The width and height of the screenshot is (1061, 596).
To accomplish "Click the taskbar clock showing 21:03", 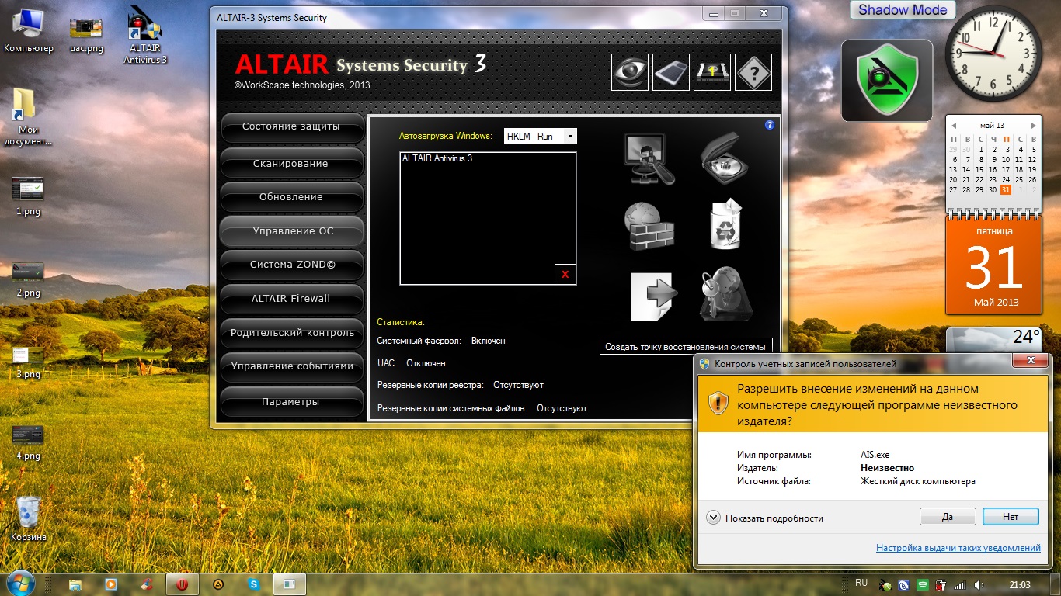I will pos(1019,584).
